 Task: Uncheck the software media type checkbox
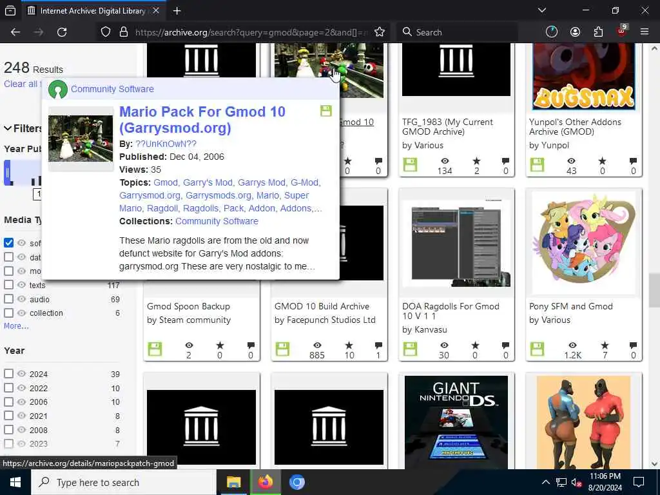click(x=8, y=243)
